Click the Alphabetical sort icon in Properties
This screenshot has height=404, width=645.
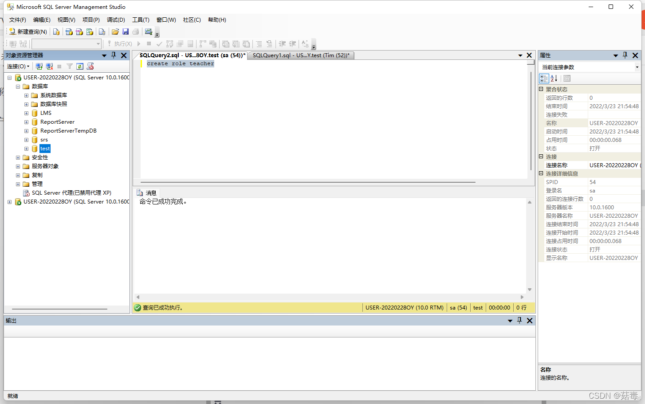click(554, 78)
